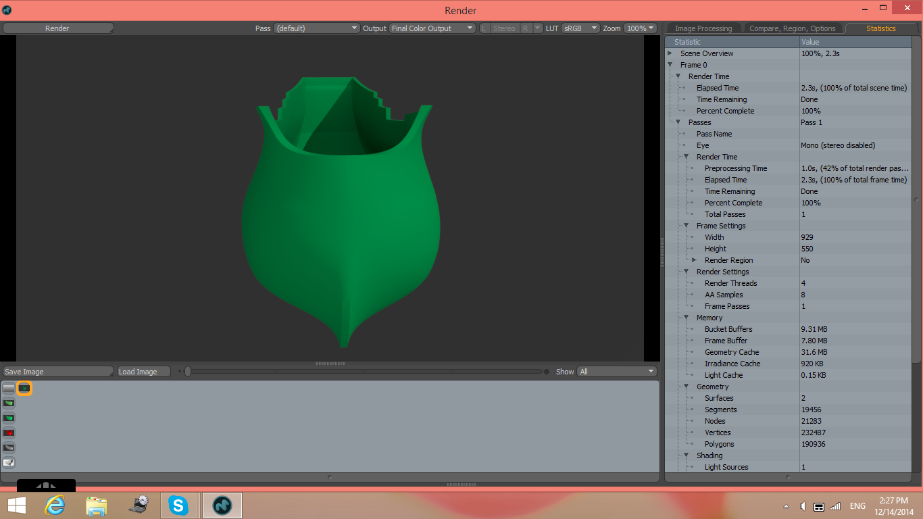
Task: Collapse the Geometry section
Action: click(687, 387)
